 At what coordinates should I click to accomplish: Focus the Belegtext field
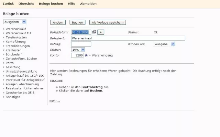(128, 38)
